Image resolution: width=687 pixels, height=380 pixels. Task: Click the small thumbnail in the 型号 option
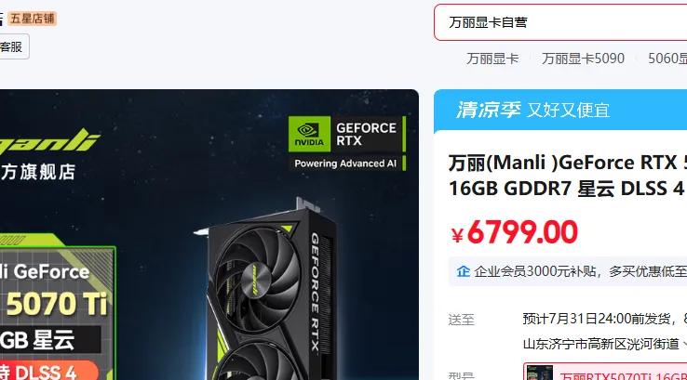(539, 373)
